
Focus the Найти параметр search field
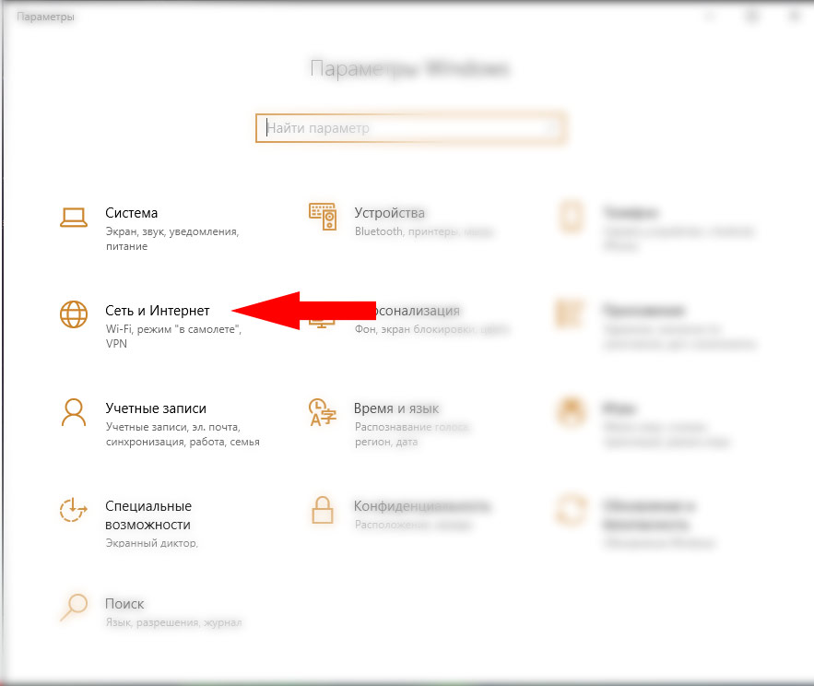(x=410, y=128)
